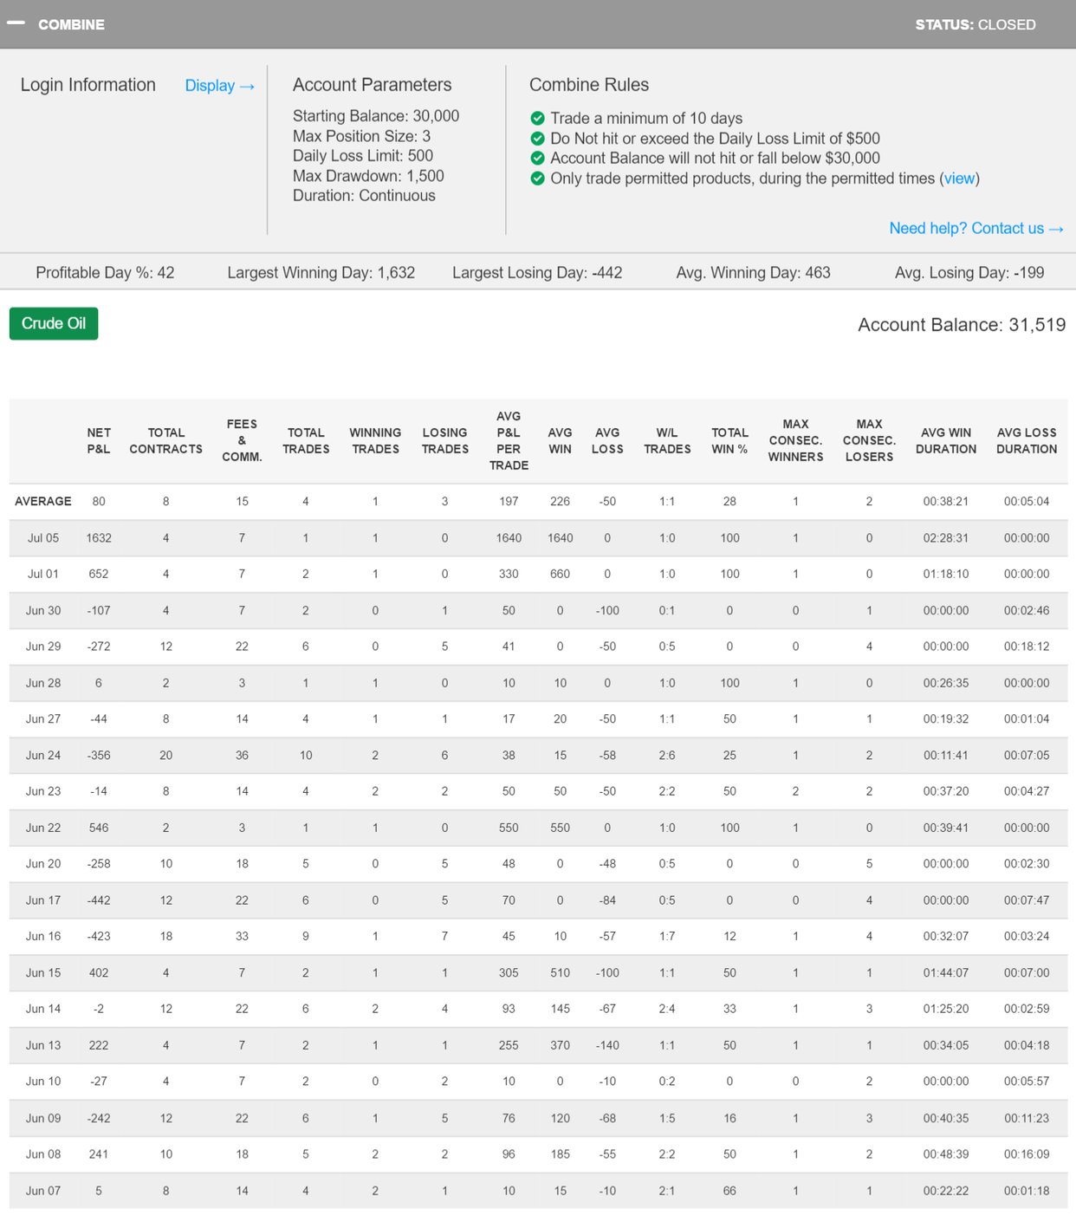Click the TOTAL WIN % column header

coord(729,440)
